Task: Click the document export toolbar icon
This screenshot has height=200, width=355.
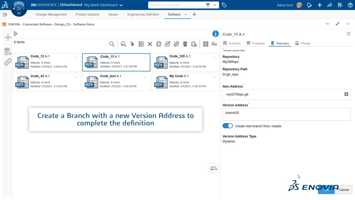Action: [x=194, y=44]
